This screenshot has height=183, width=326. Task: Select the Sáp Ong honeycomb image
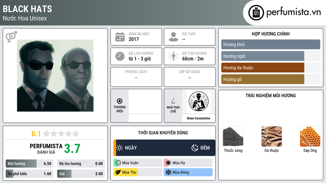(310, 136)
